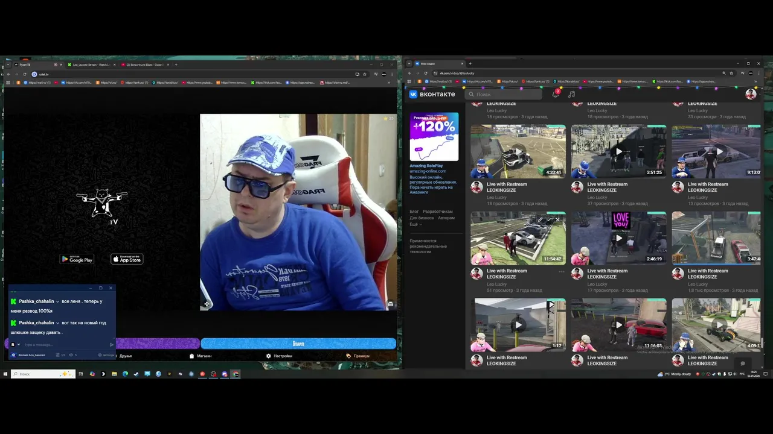Expand tab search in VK window
Viewport: 773px width, 434px height.
click(x=409, y=63)
